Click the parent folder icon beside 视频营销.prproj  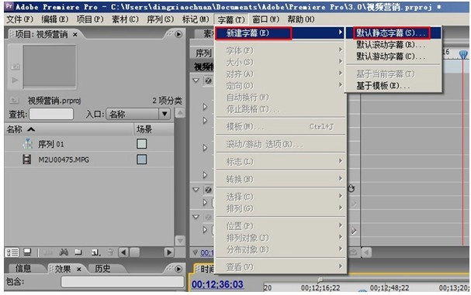click(x=14, y=100)
